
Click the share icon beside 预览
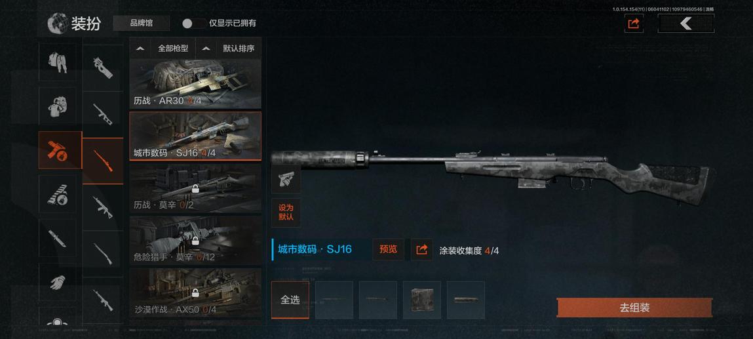[421, 249]
